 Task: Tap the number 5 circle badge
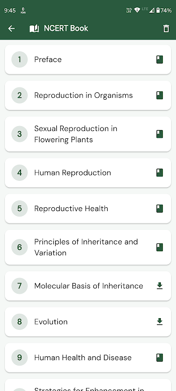pos(20,209)
